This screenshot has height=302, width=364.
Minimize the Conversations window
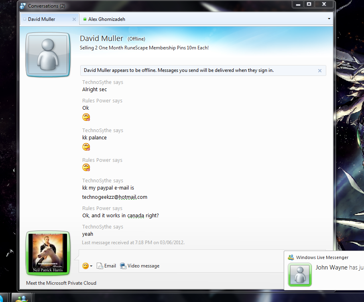tap(298, 4)
